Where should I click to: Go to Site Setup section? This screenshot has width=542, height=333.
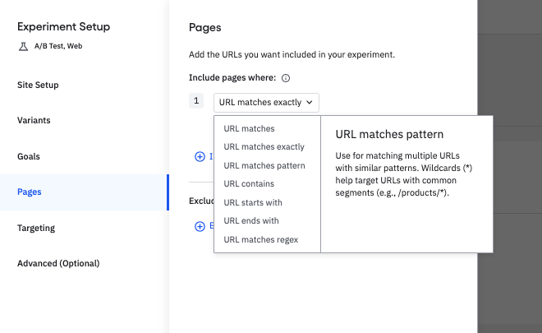click(x=38, y=85)
